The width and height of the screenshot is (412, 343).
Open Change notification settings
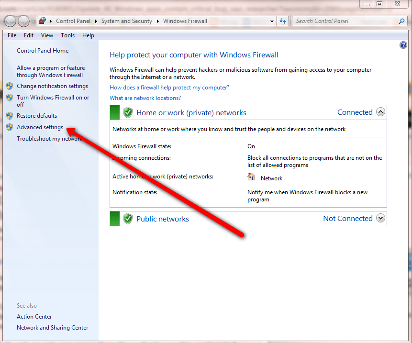52,86
